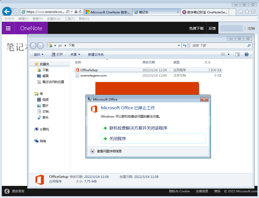
Task: Expand the Explorer address bar history dropdown
Action: pyautogui.click(x=179, y=45)
